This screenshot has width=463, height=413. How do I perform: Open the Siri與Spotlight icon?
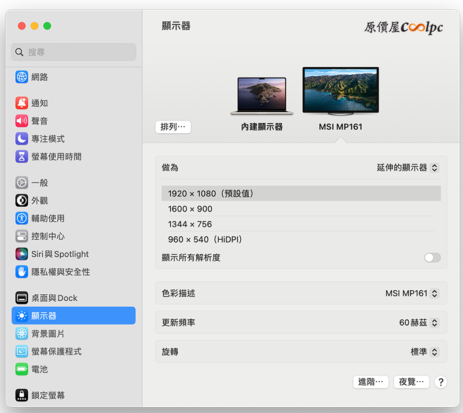(x=21, y=254)
